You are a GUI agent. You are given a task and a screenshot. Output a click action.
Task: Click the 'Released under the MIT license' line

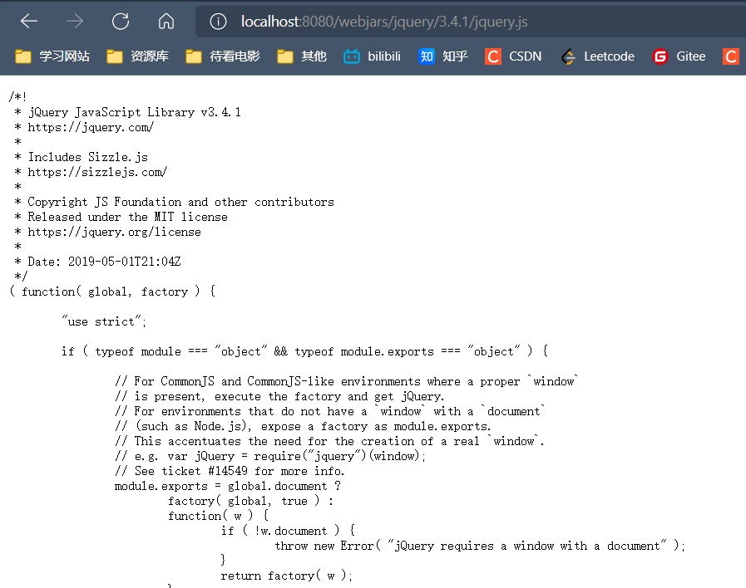coord(127,217)
